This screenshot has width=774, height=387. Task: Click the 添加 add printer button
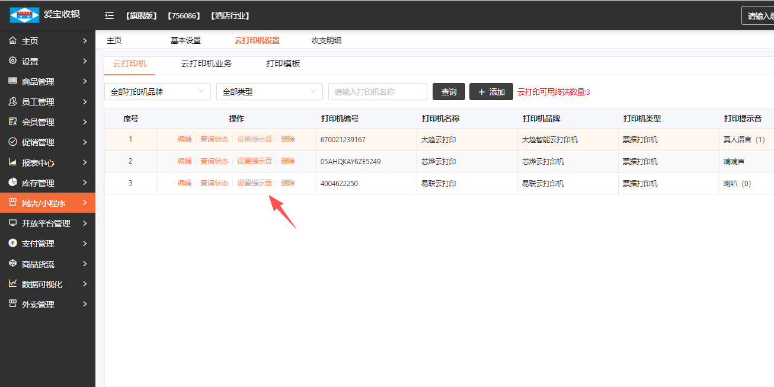[x=491, y=92]
